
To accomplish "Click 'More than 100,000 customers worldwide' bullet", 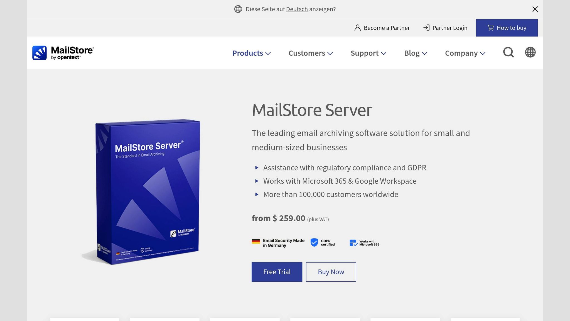I will tap(331, 194).
